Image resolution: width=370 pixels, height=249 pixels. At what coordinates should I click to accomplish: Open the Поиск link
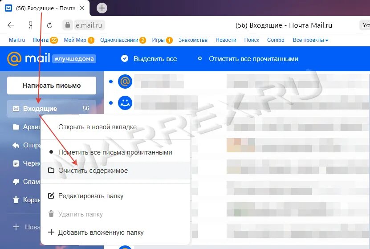tap(252, 40)
